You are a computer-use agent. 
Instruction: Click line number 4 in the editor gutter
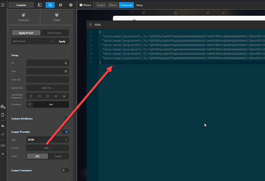click(91, 45)
